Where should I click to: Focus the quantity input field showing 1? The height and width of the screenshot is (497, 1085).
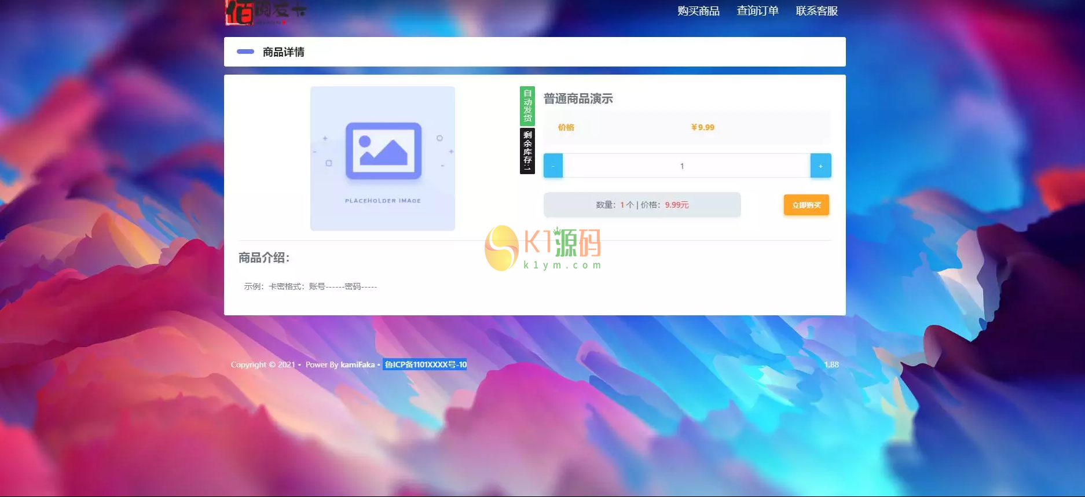pos(687,166)
